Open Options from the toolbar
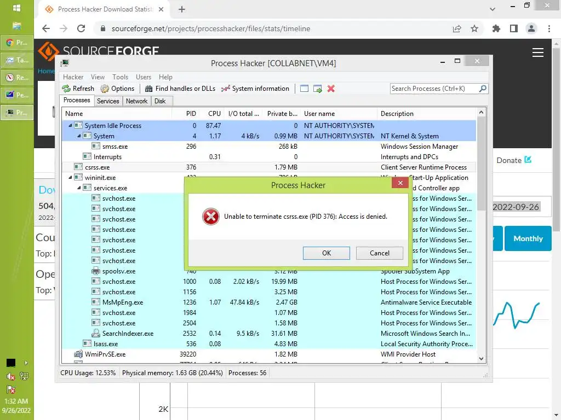This screenshot has height=420, width=561. click(x=117, y=89)
